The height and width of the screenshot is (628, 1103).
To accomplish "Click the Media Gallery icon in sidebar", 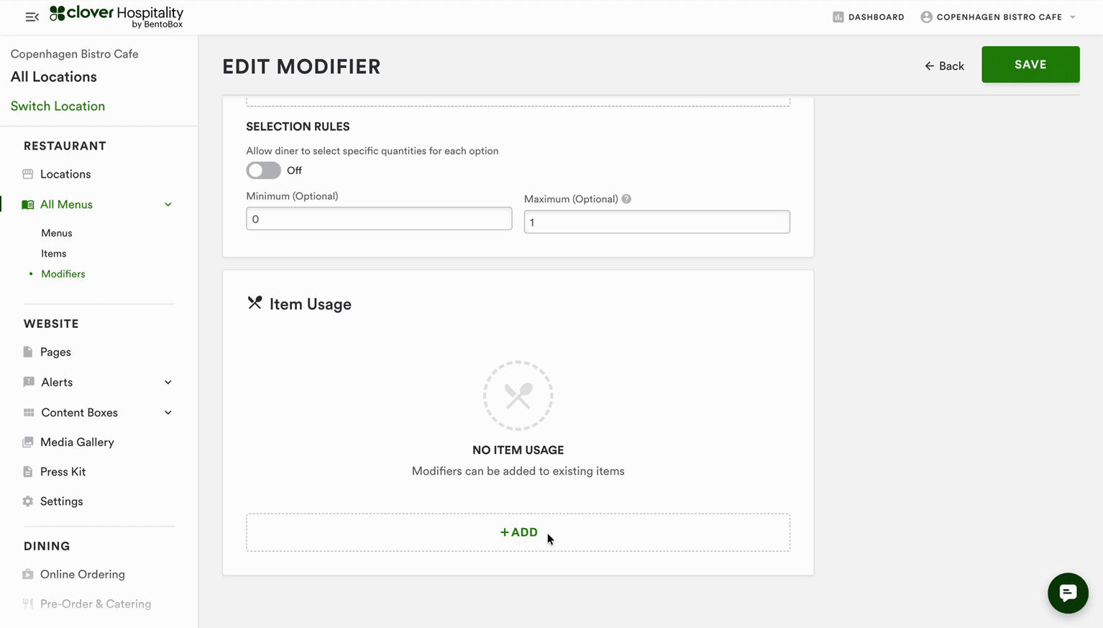I will 28,442.
